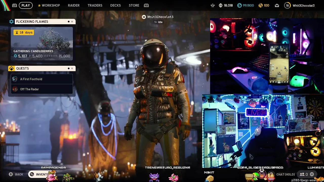Click the A First Foothold trader portrait
The width and height of the screenshot is (324, 182).
[x=15, y=79]
